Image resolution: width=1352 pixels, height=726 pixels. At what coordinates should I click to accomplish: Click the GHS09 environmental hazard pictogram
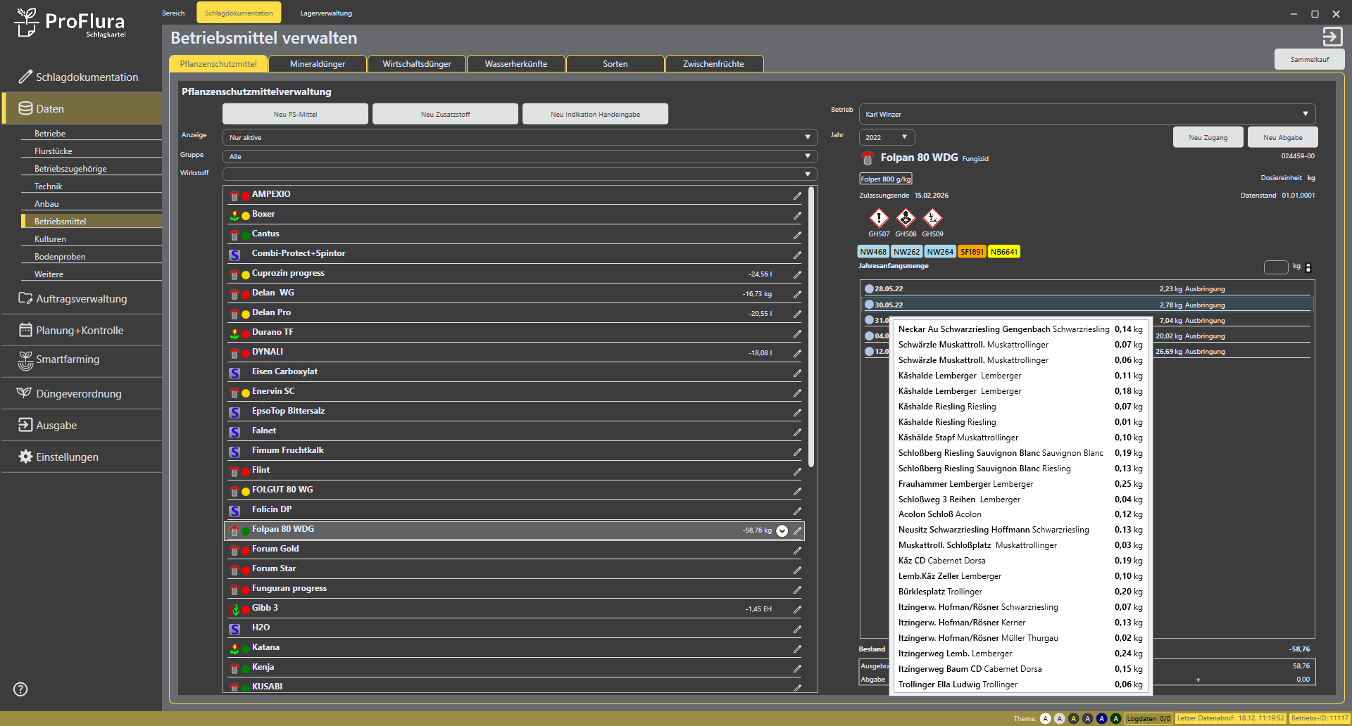(932, 219)
